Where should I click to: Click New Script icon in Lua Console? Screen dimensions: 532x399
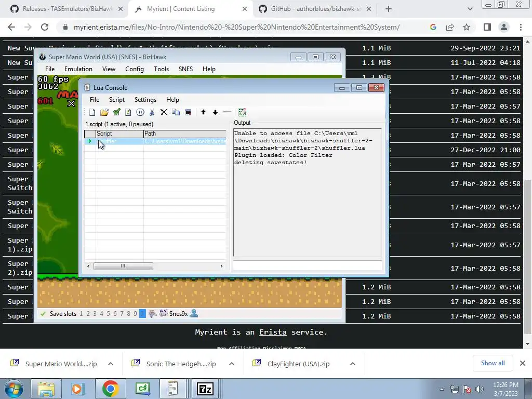tap(92, 112)
